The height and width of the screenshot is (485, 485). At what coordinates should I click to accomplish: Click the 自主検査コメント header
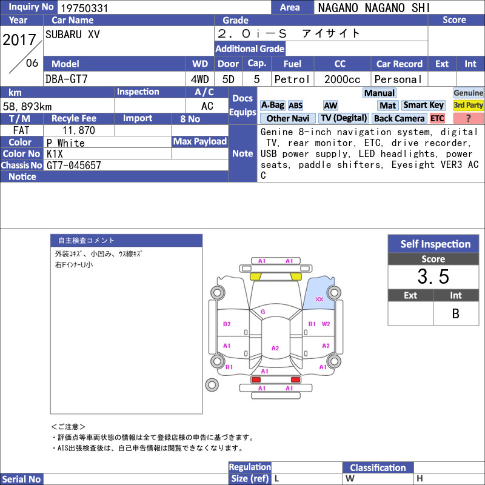tap(127, 240)
